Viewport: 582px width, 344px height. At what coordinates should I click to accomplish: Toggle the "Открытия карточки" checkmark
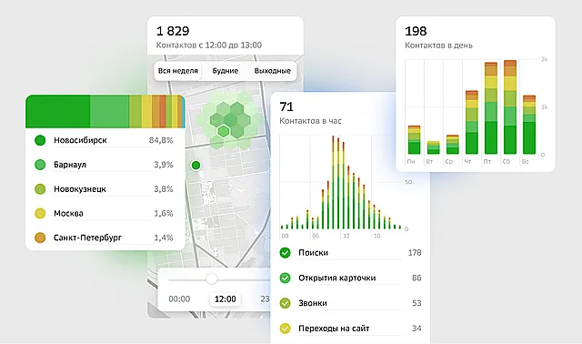pyautogui.click(x=285, y=278)
